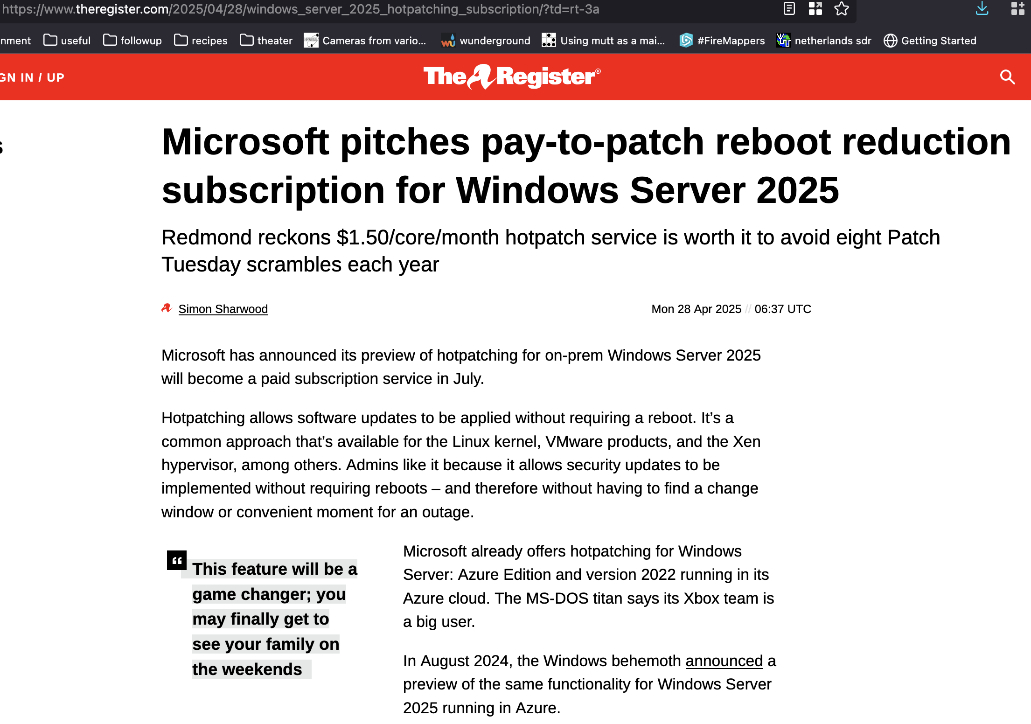Click the Simon Sharwood author link
The width and height of the screenshot is (1031, 724).
(x=223, y=309)
